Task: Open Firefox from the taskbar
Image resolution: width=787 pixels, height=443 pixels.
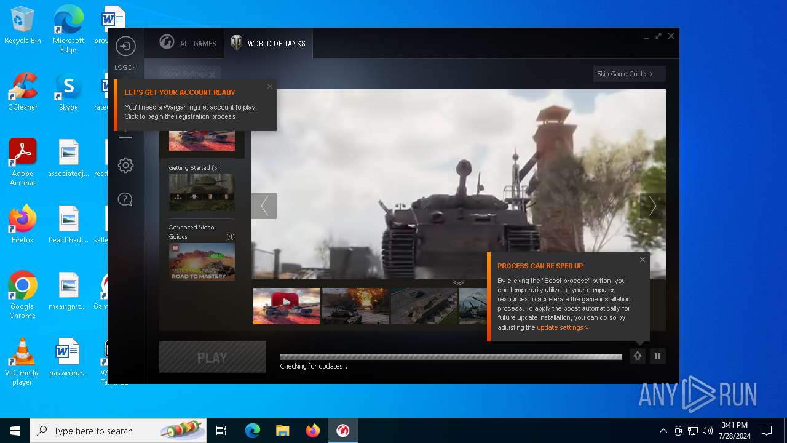Action: click(313, 431)
